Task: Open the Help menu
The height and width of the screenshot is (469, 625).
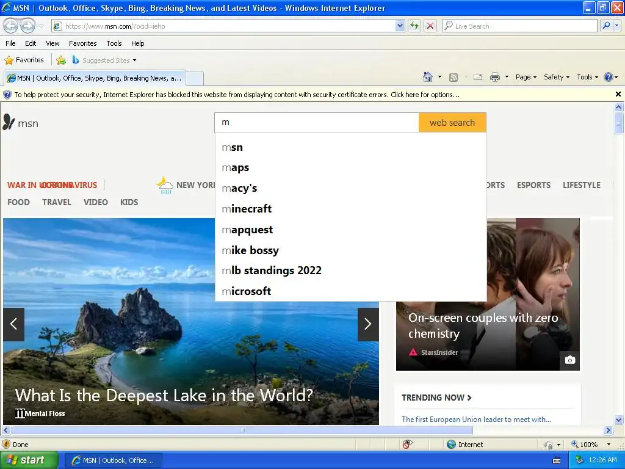Action: [137, 43]
